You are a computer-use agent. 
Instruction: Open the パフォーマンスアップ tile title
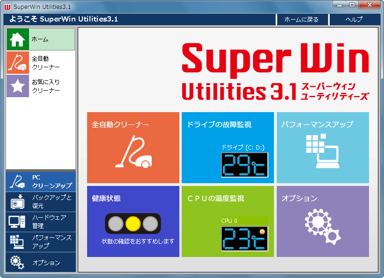(x=318, y=125)
